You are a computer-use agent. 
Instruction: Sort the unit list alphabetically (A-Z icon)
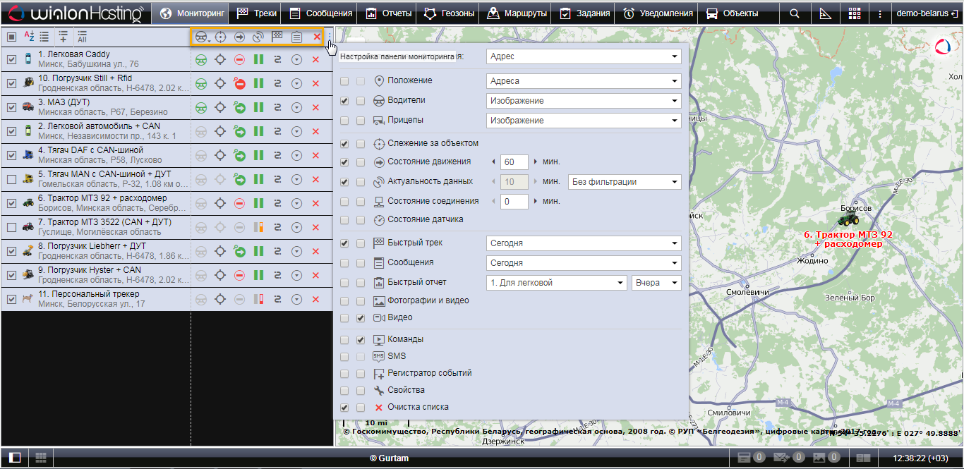pos(29,37)
